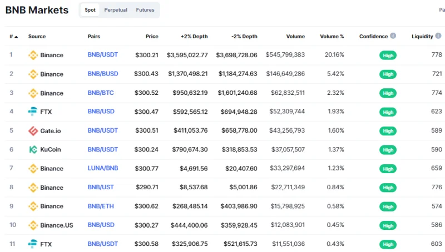Click -2% depth value $1,184,274.63

238,74
